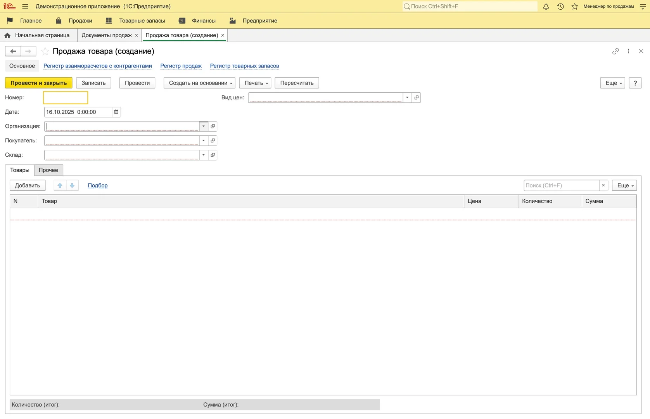Open the Печать dropdown menu

point(256,83)
